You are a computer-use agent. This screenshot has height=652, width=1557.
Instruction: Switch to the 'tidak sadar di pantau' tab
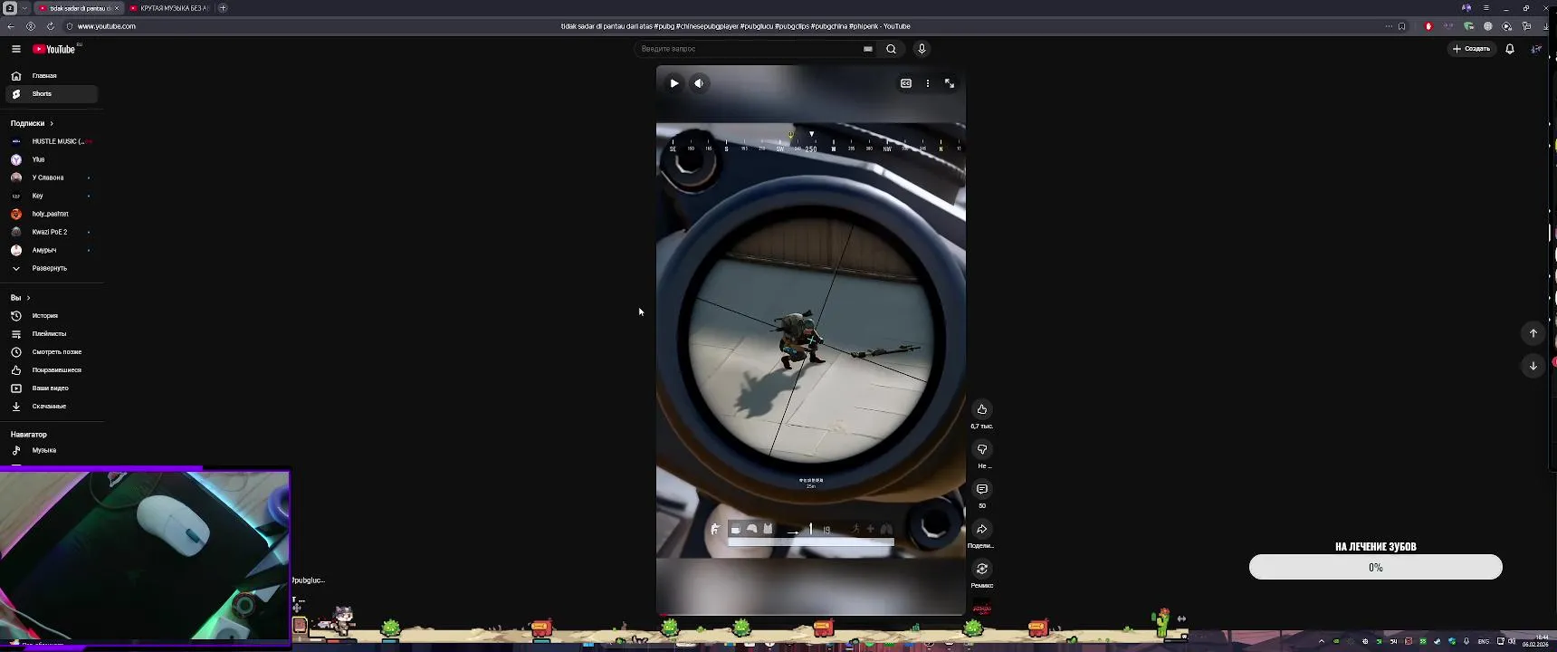(x=77, y=8)
